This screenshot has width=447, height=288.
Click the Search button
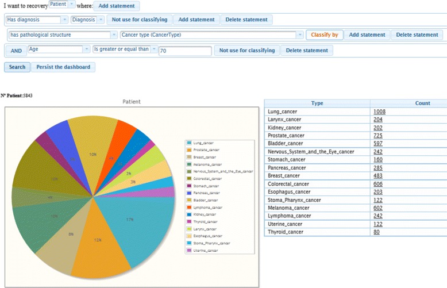[17, 67]
